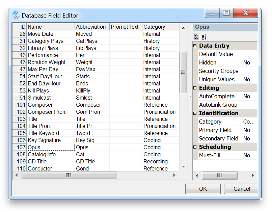272x212 pixels.
Task: Toggle the Must-Fill property value
Action: 249,155
